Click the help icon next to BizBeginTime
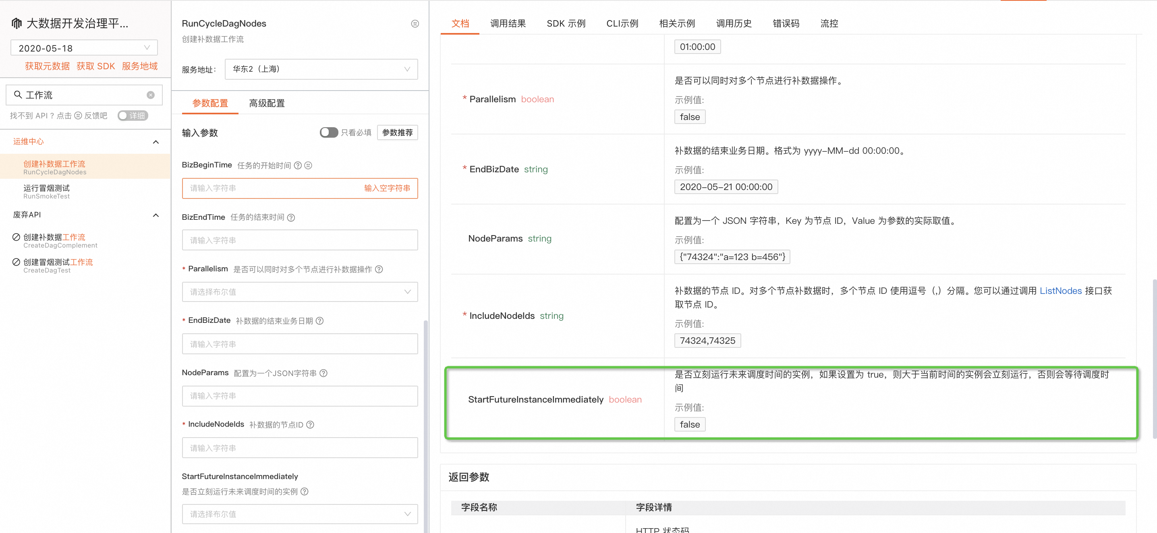 (x=298, y=165)
